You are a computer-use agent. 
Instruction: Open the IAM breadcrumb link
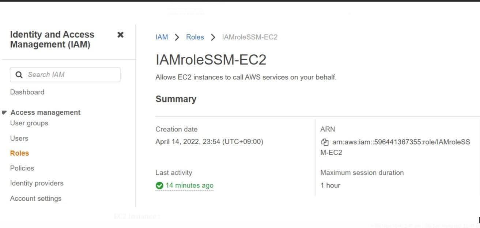tap(161, 37)
